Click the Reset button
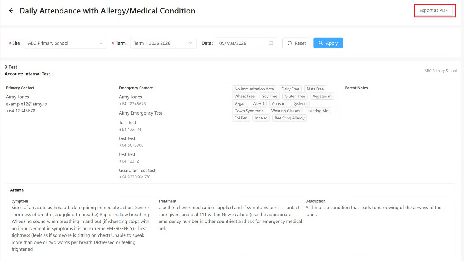464x261 pixels. click(x=296, y=43)
